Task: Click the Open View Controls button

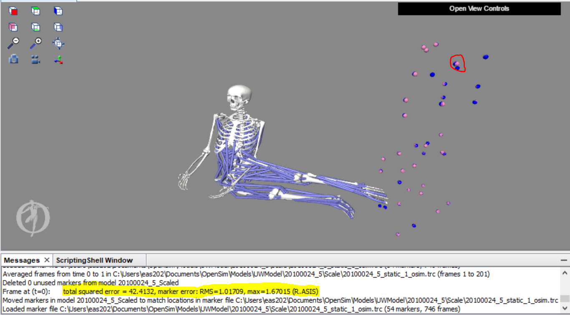Action: pyautogui.click(x=479, y=9)
